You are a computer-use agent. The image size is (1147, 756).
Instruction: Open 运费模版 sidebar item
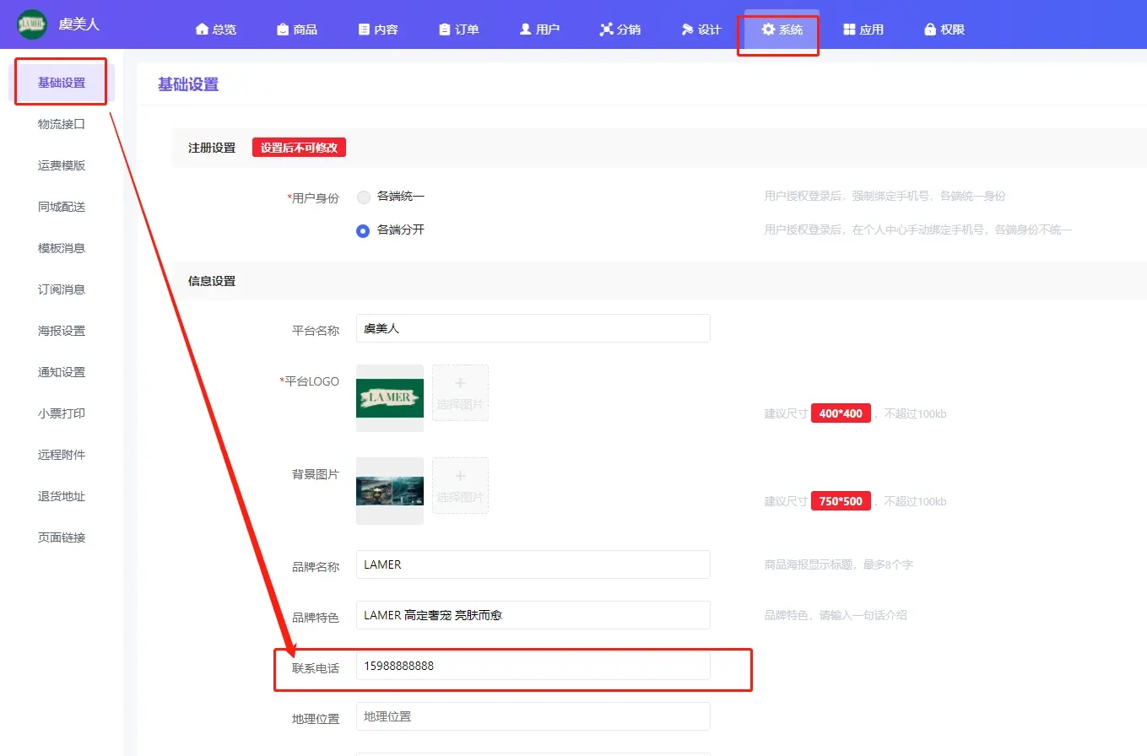click(62, 165)
